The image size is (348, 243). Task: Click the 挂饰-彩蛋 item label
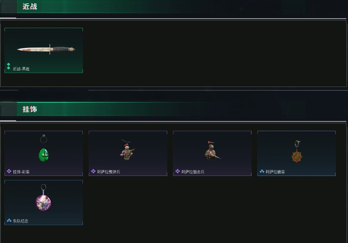pos(21,172)
